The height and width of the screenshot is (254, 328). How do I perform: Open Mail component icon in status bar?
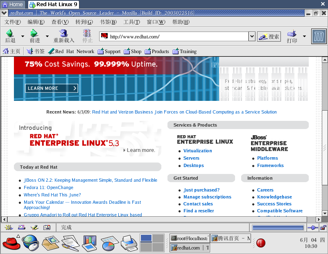(22, 227)
